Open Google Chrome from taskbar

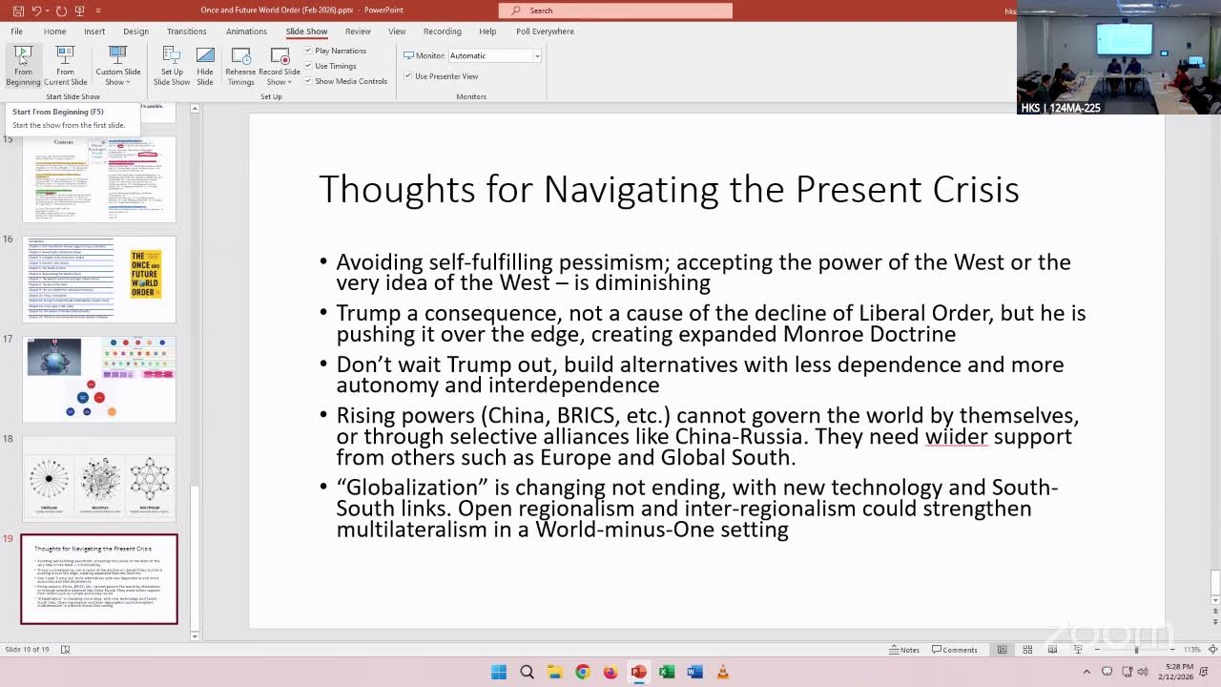point(583,672)
